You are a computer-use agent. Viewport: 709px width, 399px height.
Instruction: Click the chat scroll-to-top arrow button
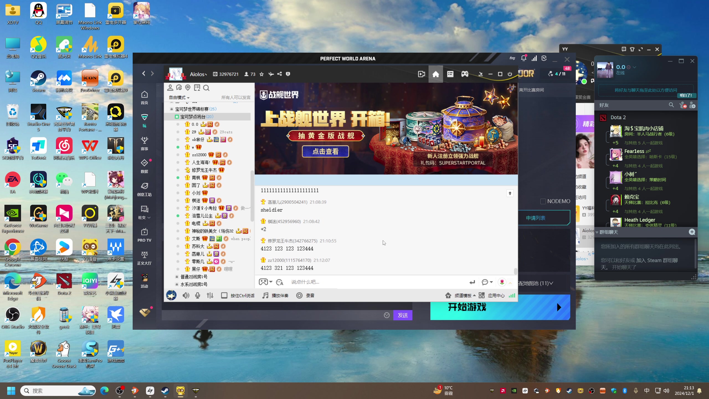pos(510,193)
